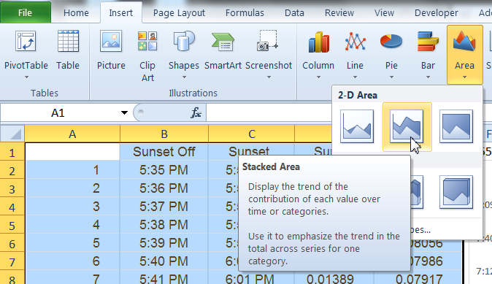Expand the Pie chart dropdown arrow
Image resolution: width=492 pixels, height=284 pixels.
click(x=391, y=77)
